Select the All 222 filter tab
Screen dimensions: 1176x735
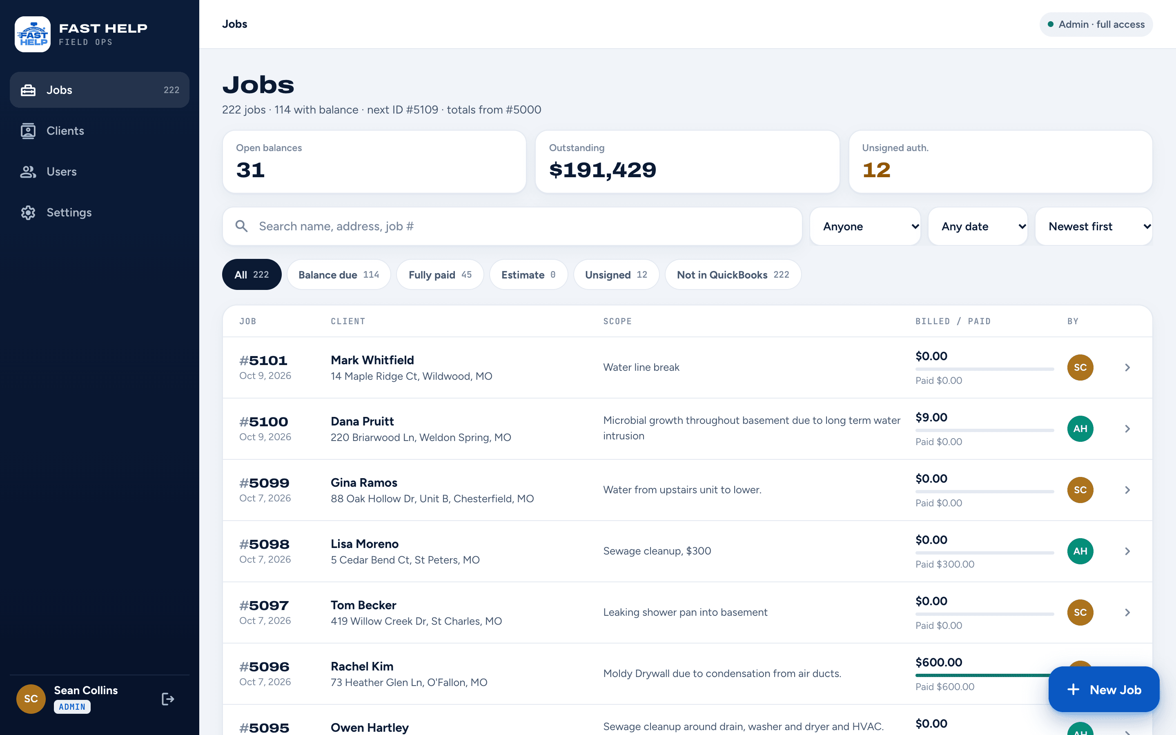(x=252, y=275)
